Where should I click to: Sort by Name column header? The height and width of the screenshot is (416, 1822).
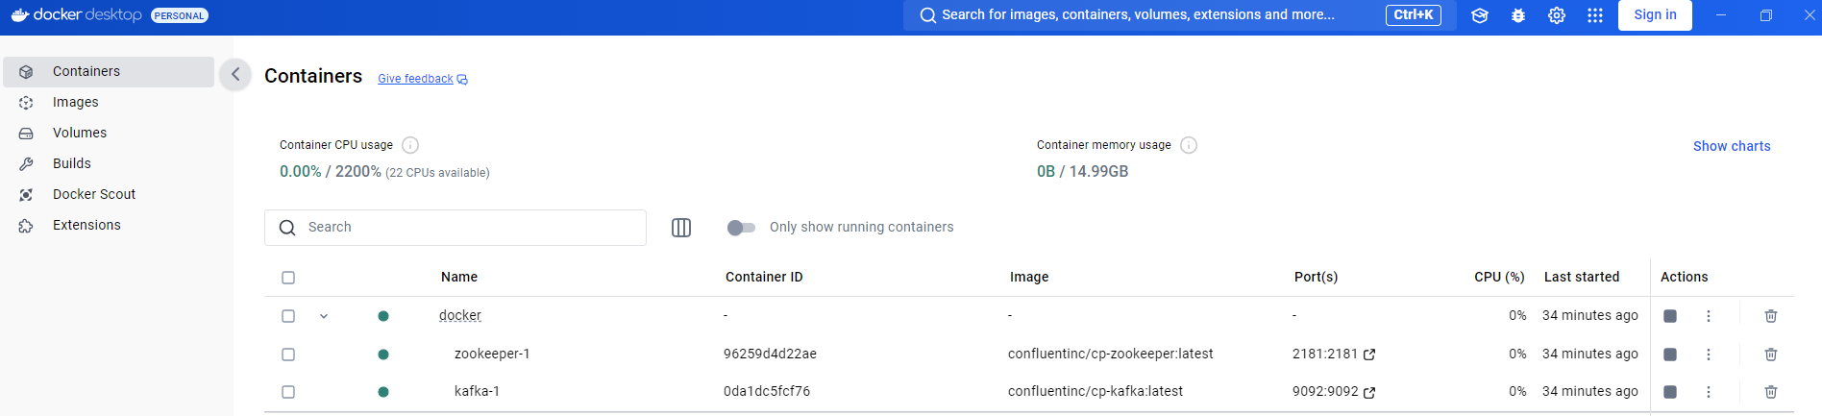pos(459,277)
